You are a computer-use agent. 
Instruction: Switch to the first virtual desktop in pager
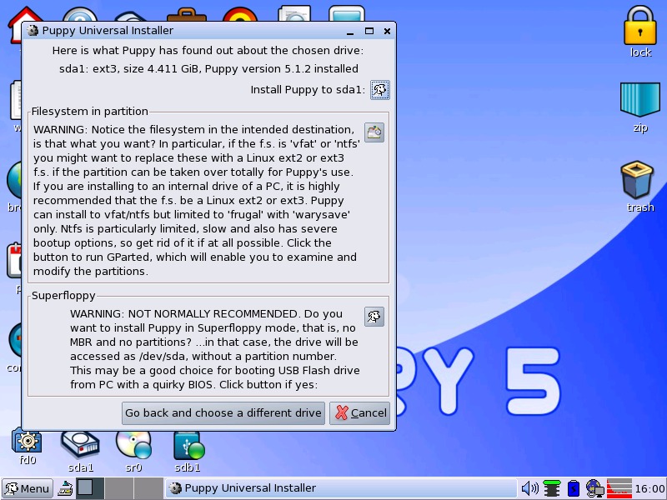(90, 488)
